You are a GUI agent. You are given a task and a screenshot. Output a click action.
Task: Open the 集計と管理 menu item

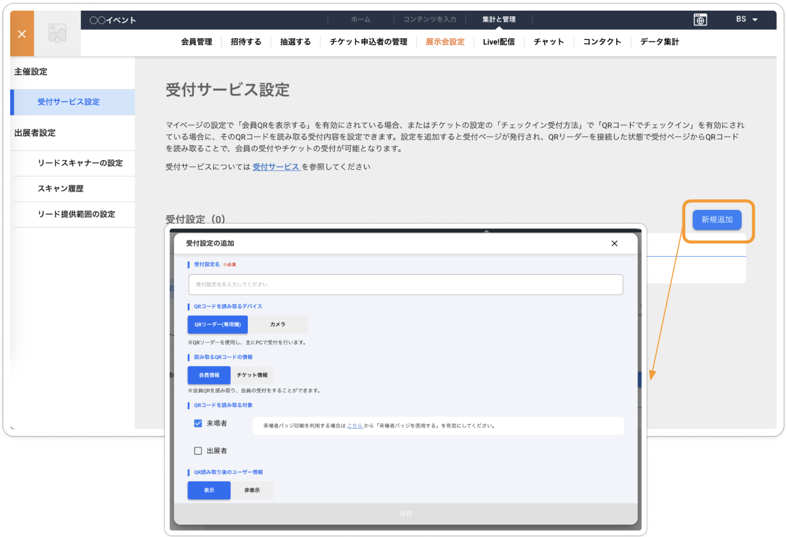click(498, 18)
